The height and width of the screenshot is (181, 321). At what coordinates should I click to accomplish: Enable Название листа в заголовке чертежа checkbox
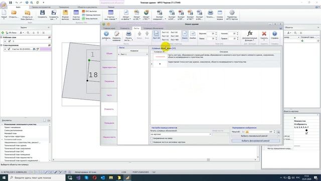point(151,142)
